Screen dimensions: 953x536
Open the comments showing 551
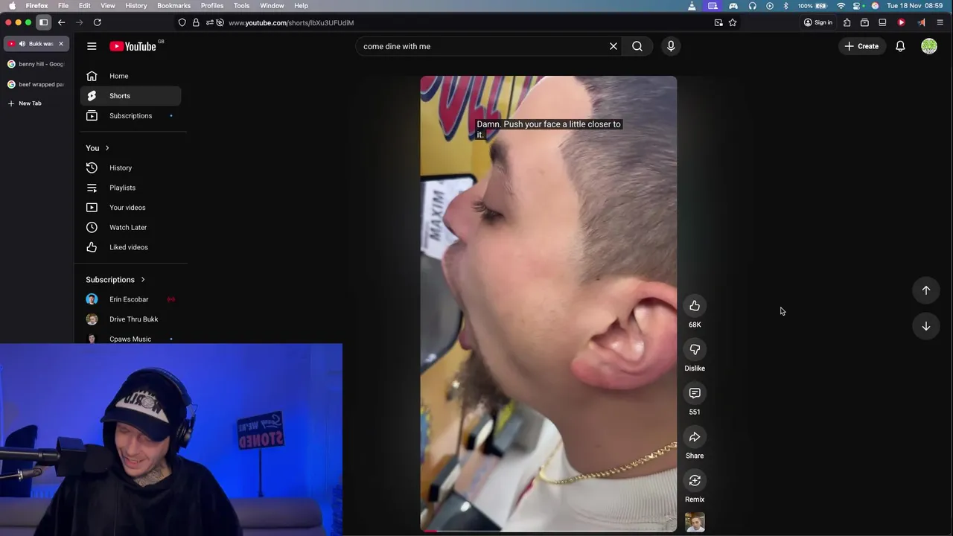pos(695,393)
